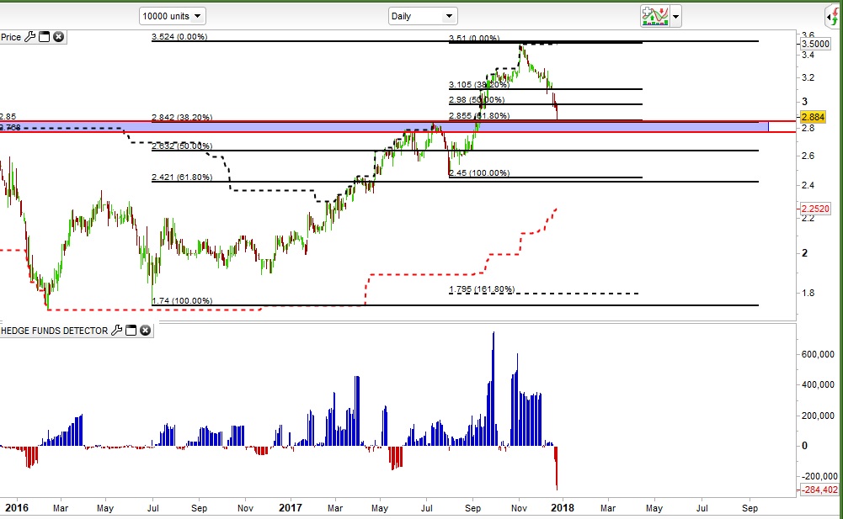Expand the indicator icon's dropdown arrow
Image resolution: width=843 pixels, height=519 pixels.
[x=675, y=17]
